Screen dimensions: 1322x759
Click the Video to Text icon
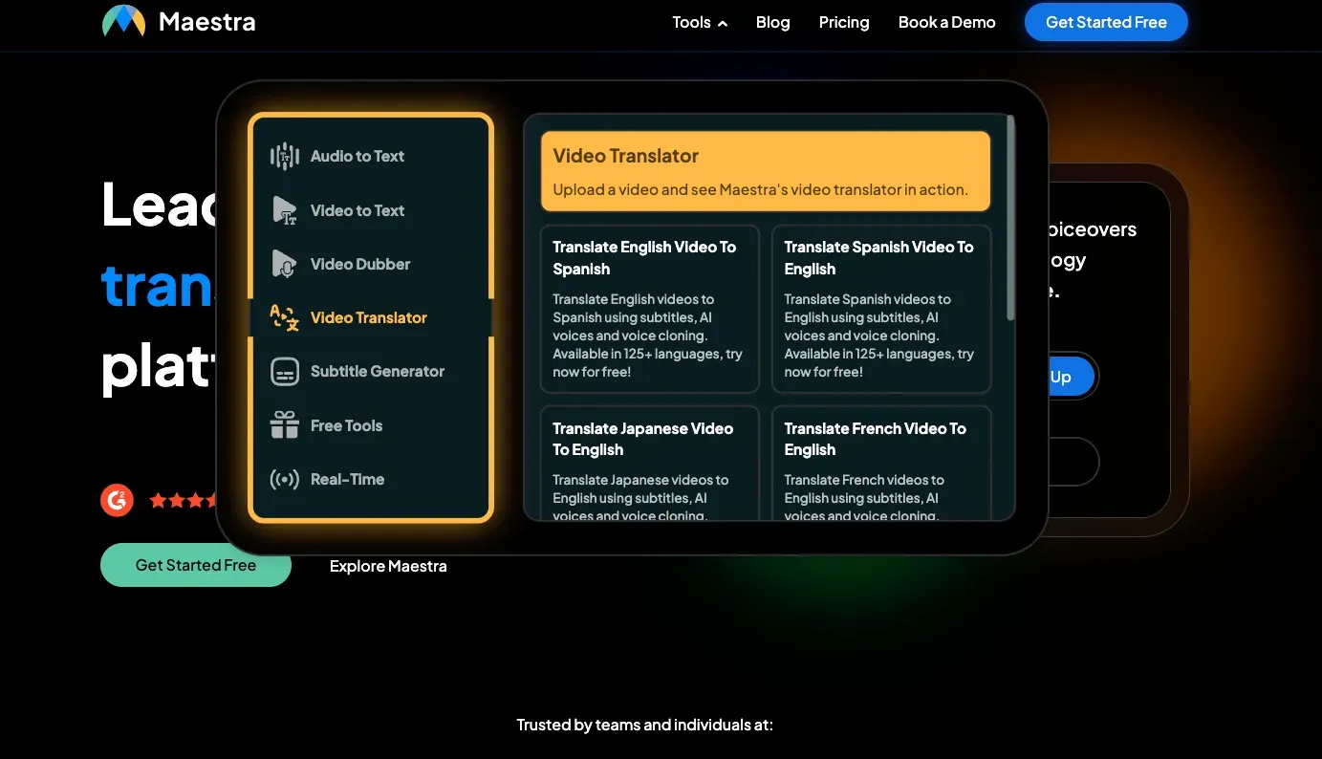(285, 210)
